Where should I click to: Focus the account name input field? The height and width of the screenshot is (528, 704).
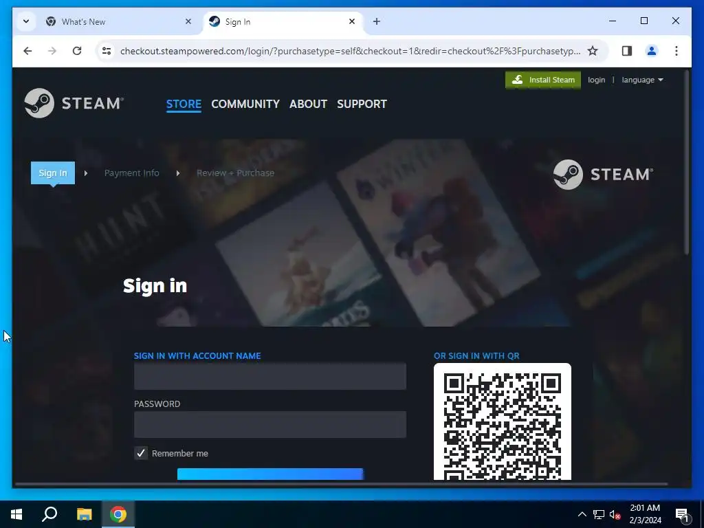[269, 376]
